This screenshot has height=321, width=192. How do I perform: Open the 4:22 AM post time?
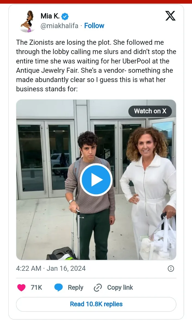coord(29,268)
